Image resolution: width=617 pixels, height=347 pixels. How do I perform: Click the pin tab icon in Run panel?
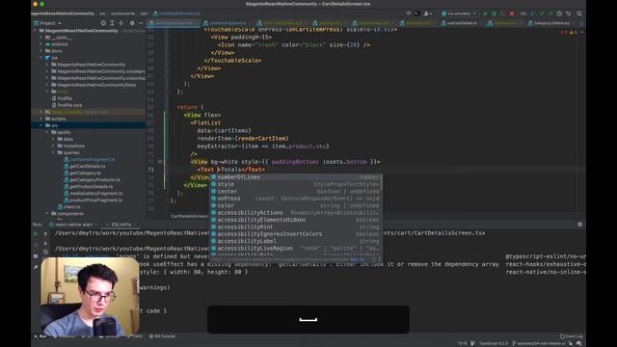point(36,268)
